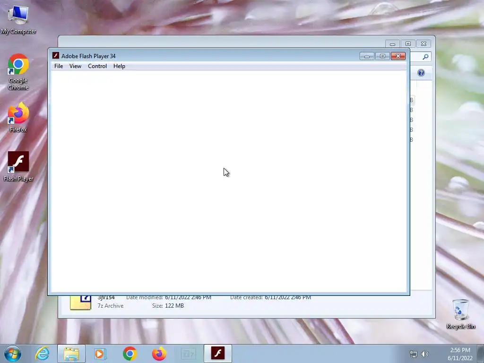Click the 7z archive file icon in details pane
This screenshot has height=363, width=484.
(x=80, y=302)
